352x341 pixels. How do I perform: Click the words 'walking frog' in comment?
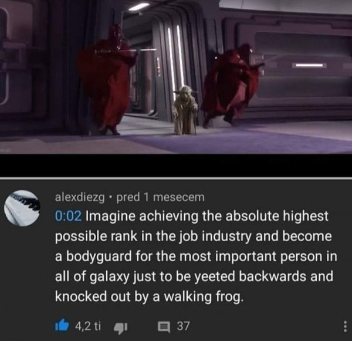coord(203,297)
